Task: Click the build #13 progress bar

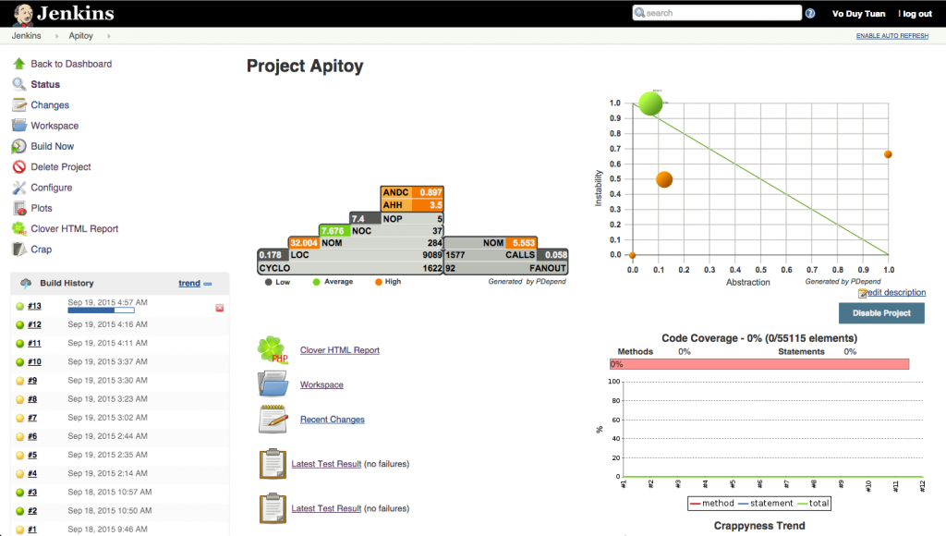Action: [101, 311]
